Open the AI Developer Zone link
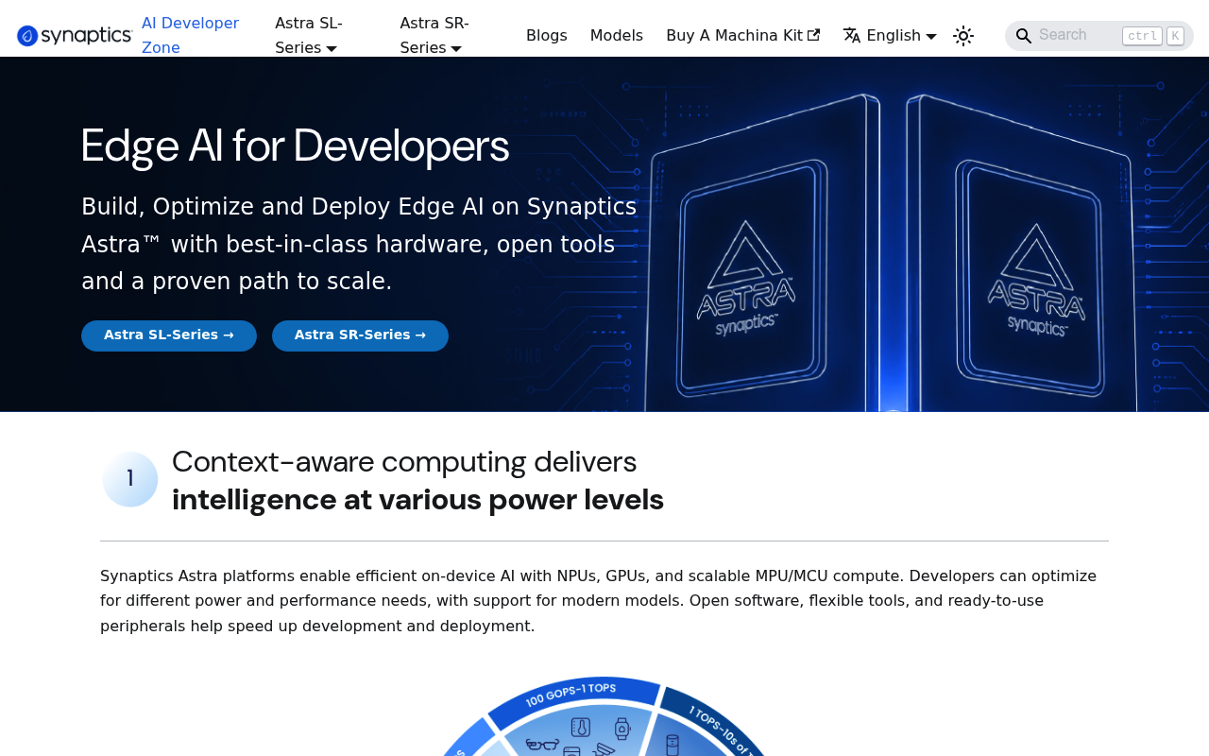The height and width of the screenshot is (756, 1209). click(190, 36)
